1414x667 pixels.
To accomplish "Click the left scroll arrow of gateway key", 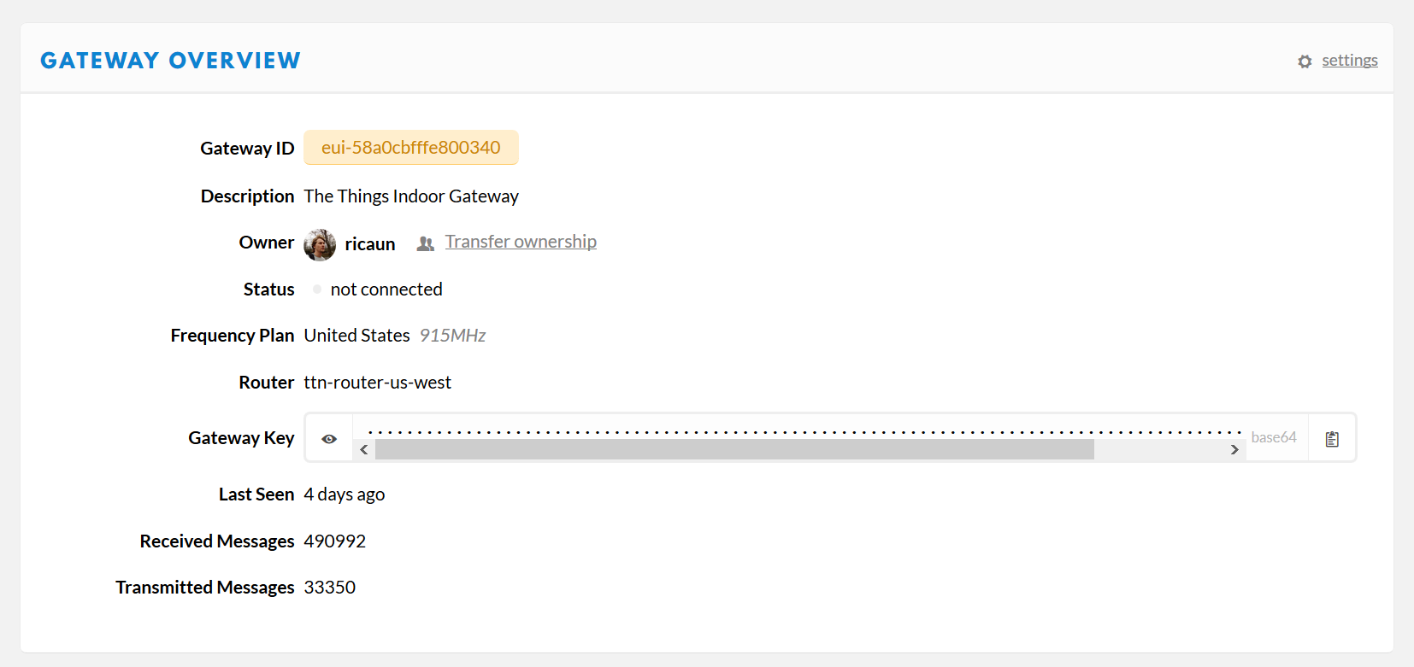I will click(364, 449).
